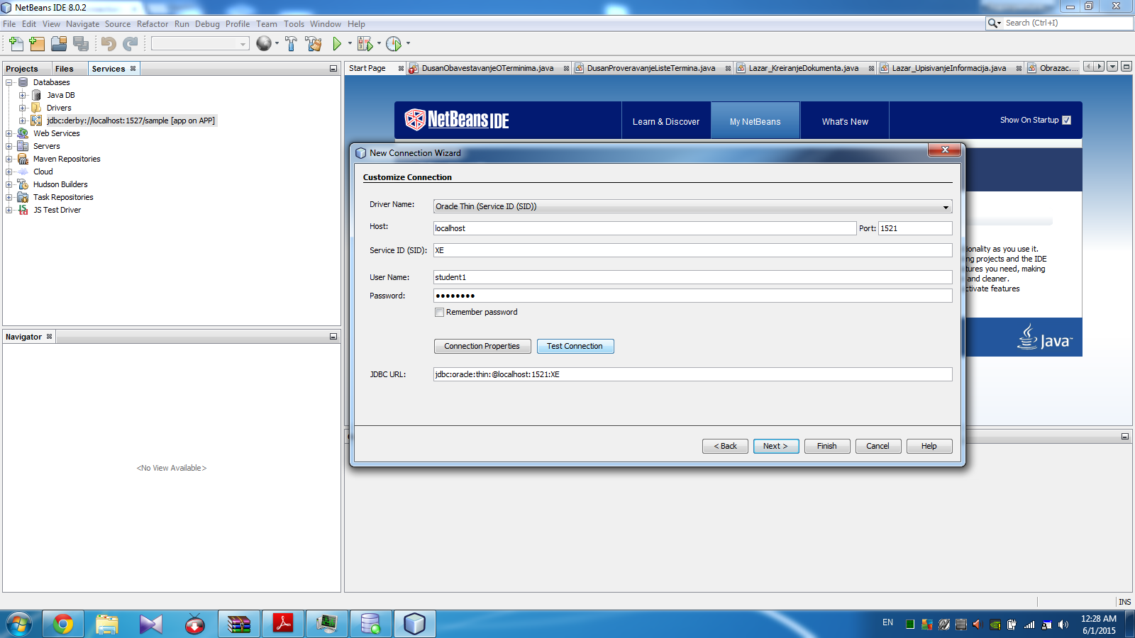Click the NetBeans cube taskbar icon
This screenshot has height=638, width=1135.
click(414, 624)
